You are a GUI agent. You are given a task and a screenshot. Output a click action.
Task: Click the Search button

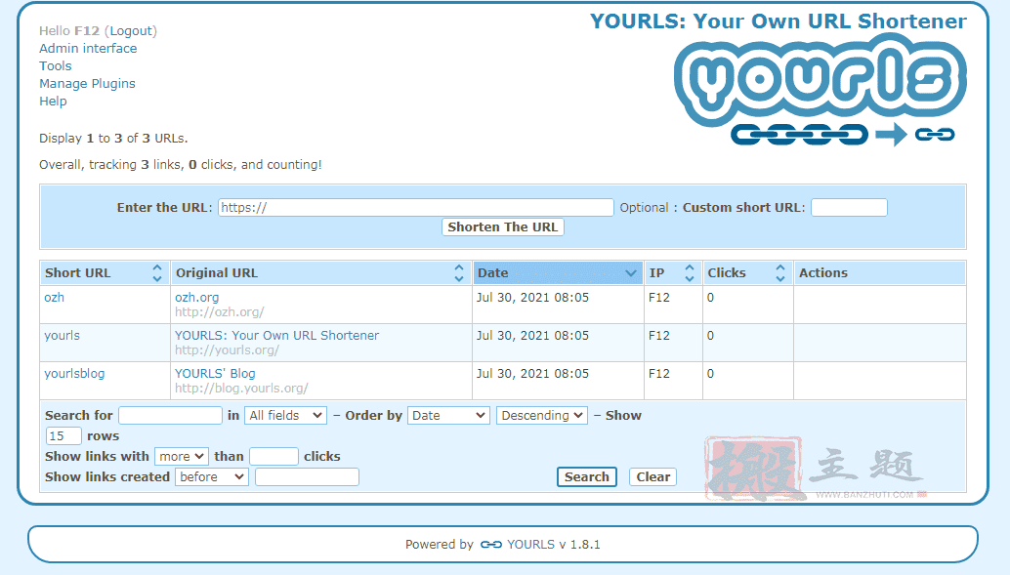pos(587,477)
